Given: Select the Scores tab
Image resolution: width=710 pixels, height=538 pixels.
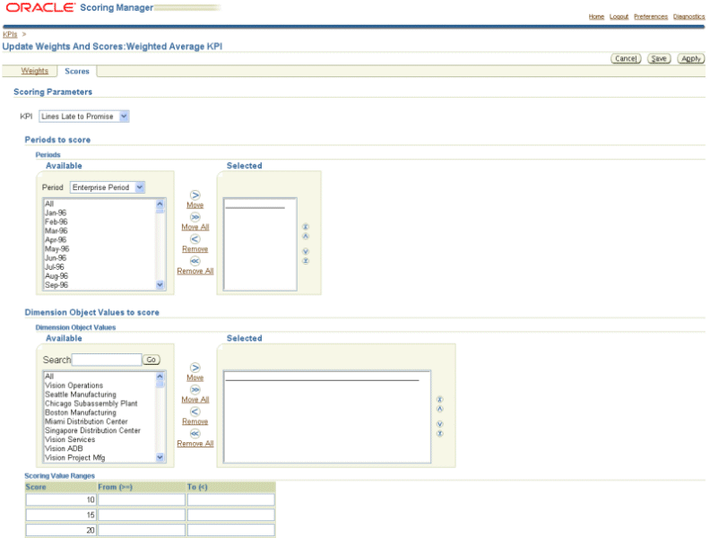Looking at the screenshot, I should tap(77, 71).
